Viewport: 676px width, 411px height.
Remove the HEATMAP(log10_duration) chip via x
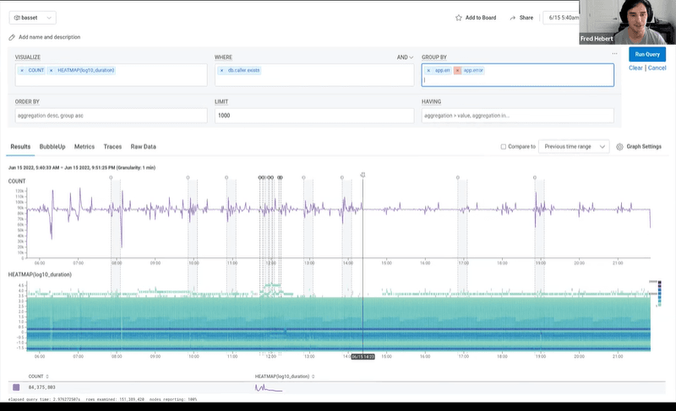pyautogui.click(x=52, y=70)
